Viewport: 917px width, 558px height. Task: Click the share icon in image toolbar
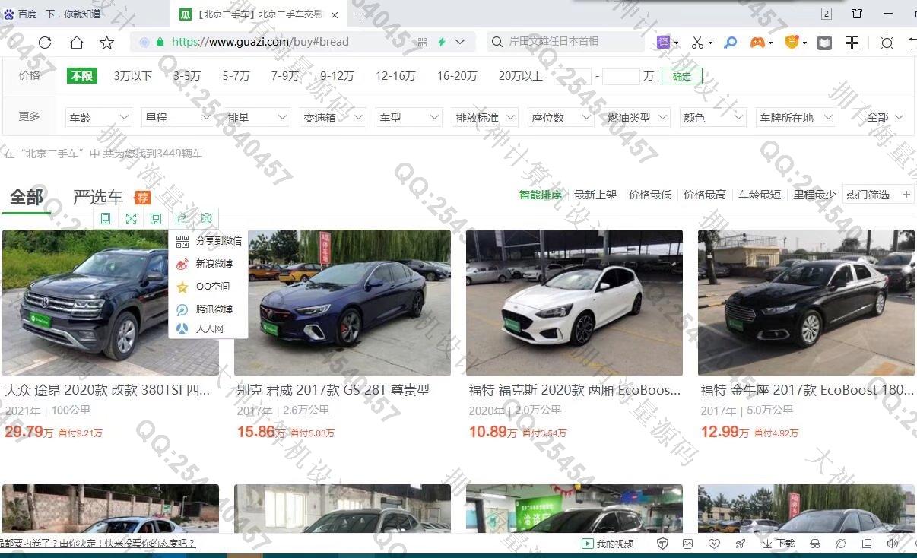click(181, 219)
